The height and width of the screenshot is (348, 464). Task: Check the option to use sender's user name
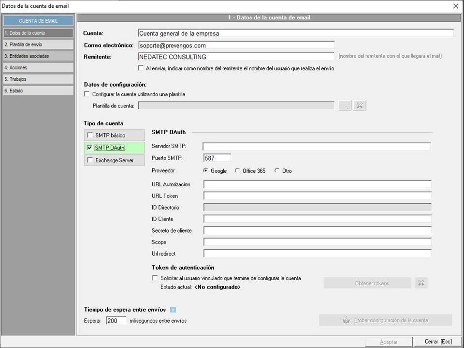tap(141, 69)
